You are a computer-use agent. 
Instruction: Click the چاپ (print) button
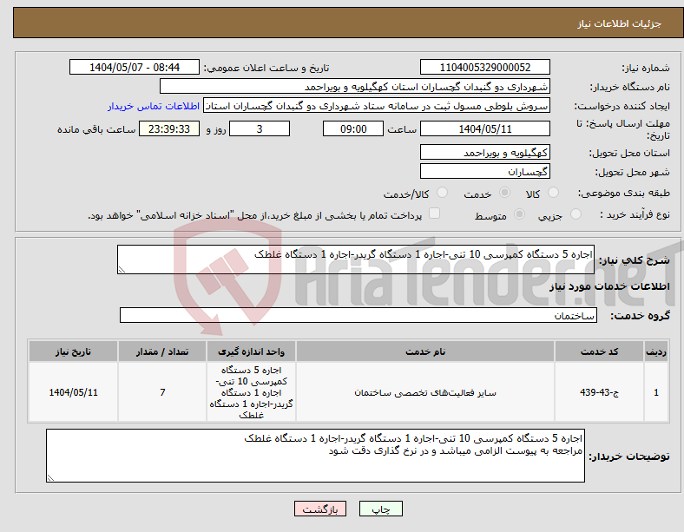pyautogui.click(x=380, y=509)
